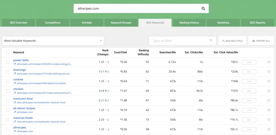Go to the Backlinks tab
Image resolution: width=276 pixels, height=135 pixels.
click(x=223, y=23)
